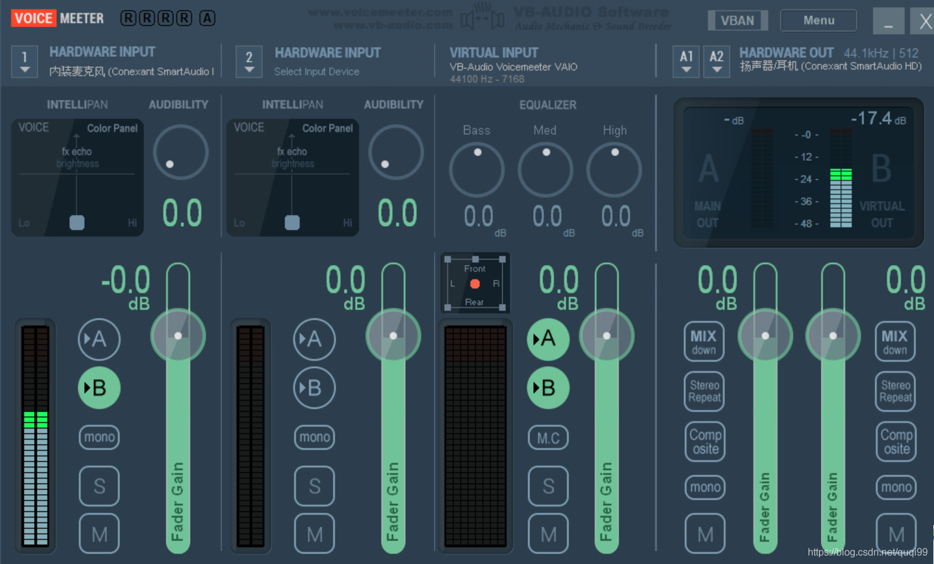Solo the Virtual Input strip
Image resolution: width=934 pixels, height=564 pixels.
[x=548, y=486]
